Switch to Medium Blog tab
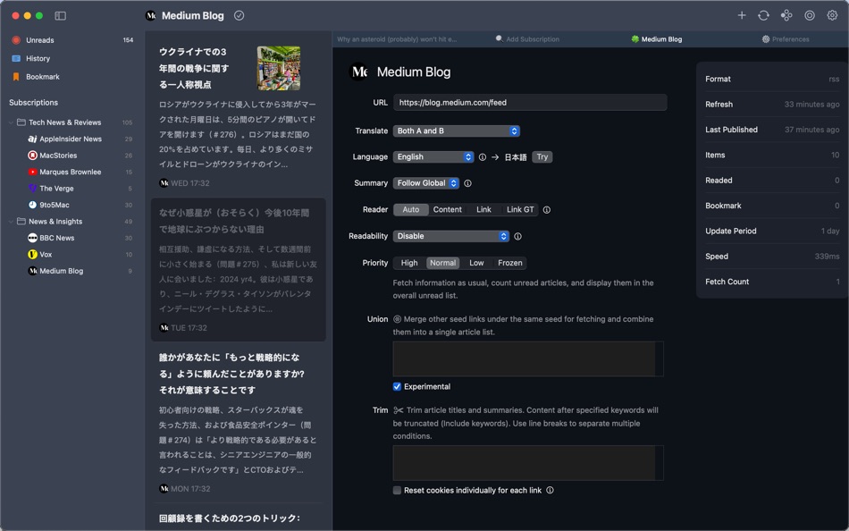Screen dimensions: 849x531 (x=656, y=39)
